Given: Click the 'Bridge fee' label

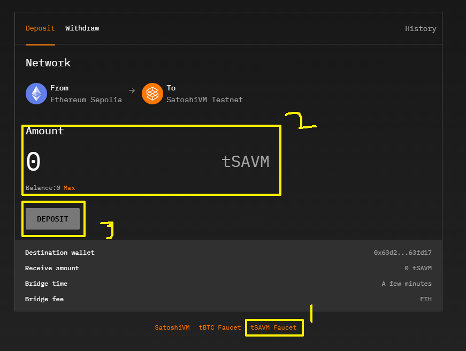Looking at the screenshot, I should [x=44, y=299].
